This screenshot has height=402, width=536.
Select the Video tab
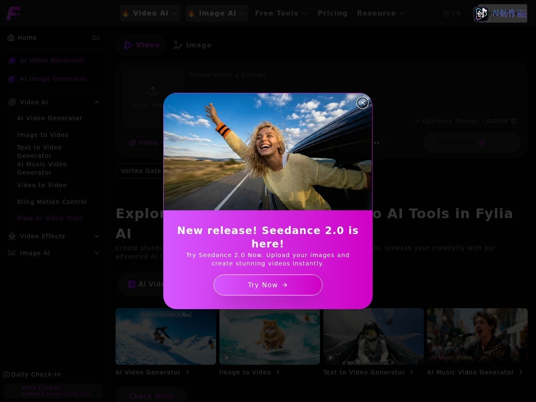(x=142, y=45)
